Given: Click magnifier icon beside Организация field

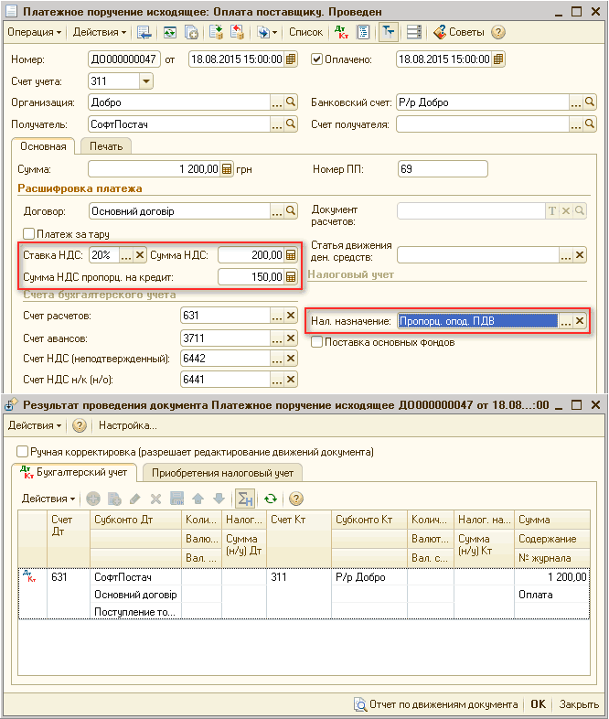Looking at the screenshot, I should [x=291, y=102].
